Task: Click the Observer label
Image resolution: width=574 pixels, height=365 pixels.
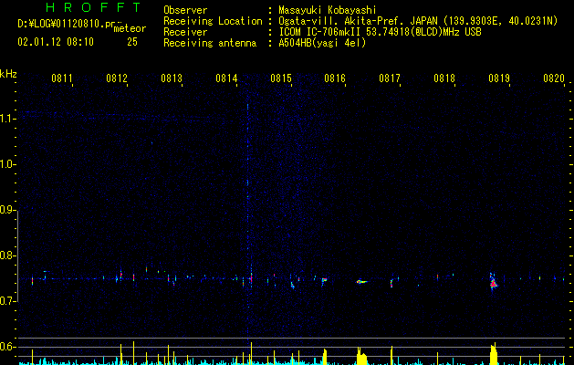Action: click(x=185, y=10)
